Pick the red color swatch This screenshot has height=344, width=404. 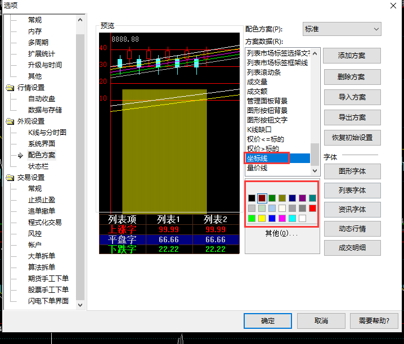pos(313,208)
